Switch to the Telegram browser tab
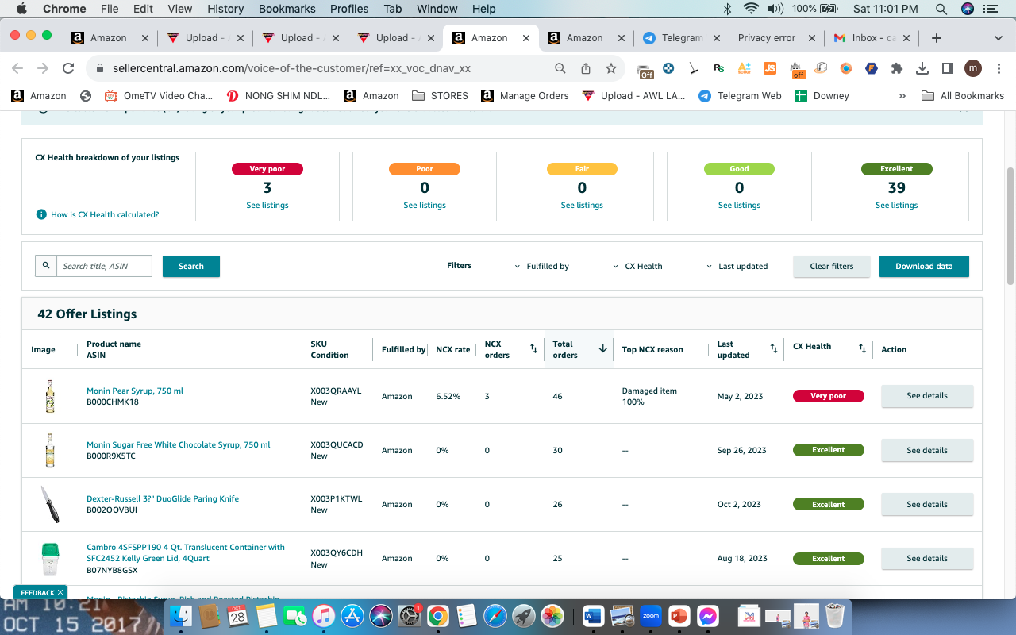1016x635 pixels. click(x=681, y=38)
